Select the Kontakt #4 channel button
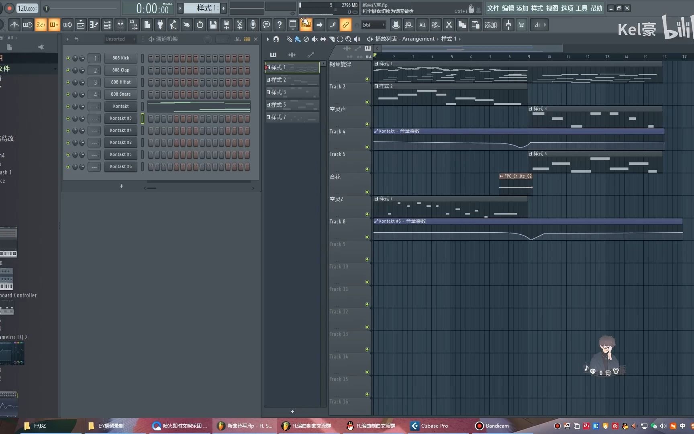Image resolution: width=694 pixels, height=434 pixels. click(121, 131)
